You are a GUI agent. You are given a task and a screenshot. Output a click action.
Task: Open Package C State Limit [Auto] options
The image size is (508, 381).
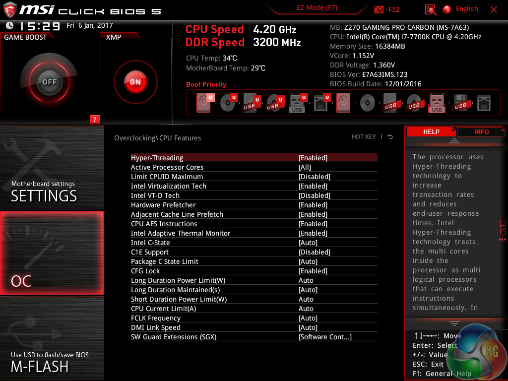[308, 261]
